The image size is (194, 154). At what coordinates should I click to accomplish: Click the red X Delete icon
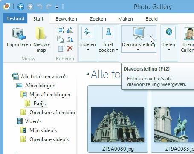(x=70, y=49)
